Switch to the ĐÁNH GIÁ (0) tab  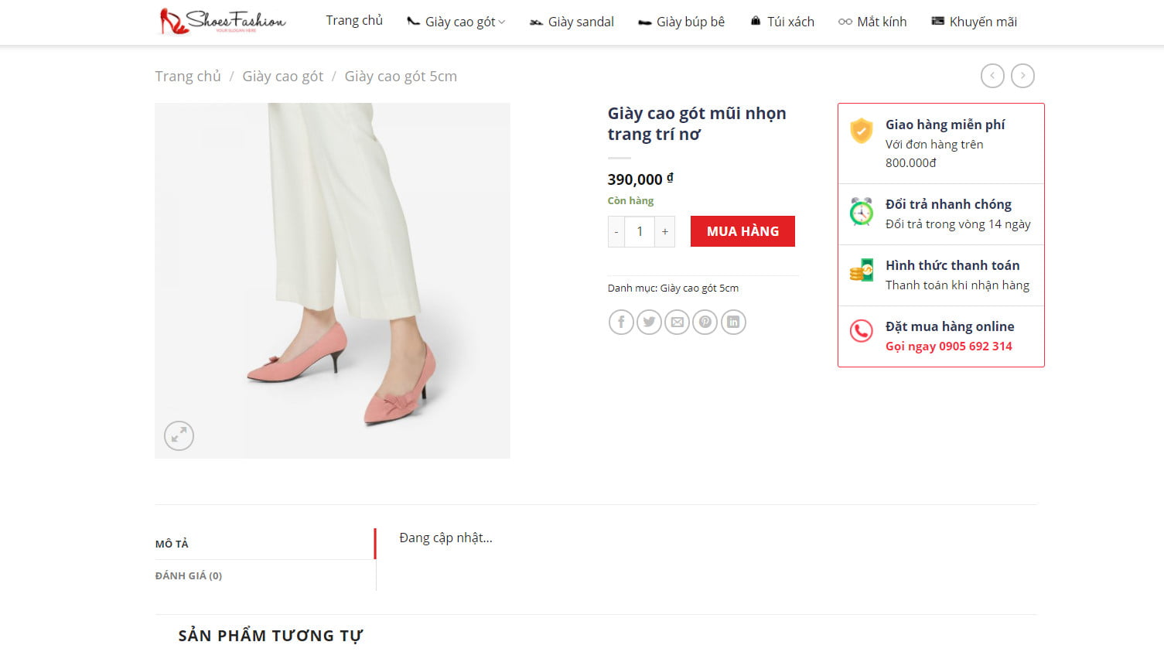[x=189, y=575]
